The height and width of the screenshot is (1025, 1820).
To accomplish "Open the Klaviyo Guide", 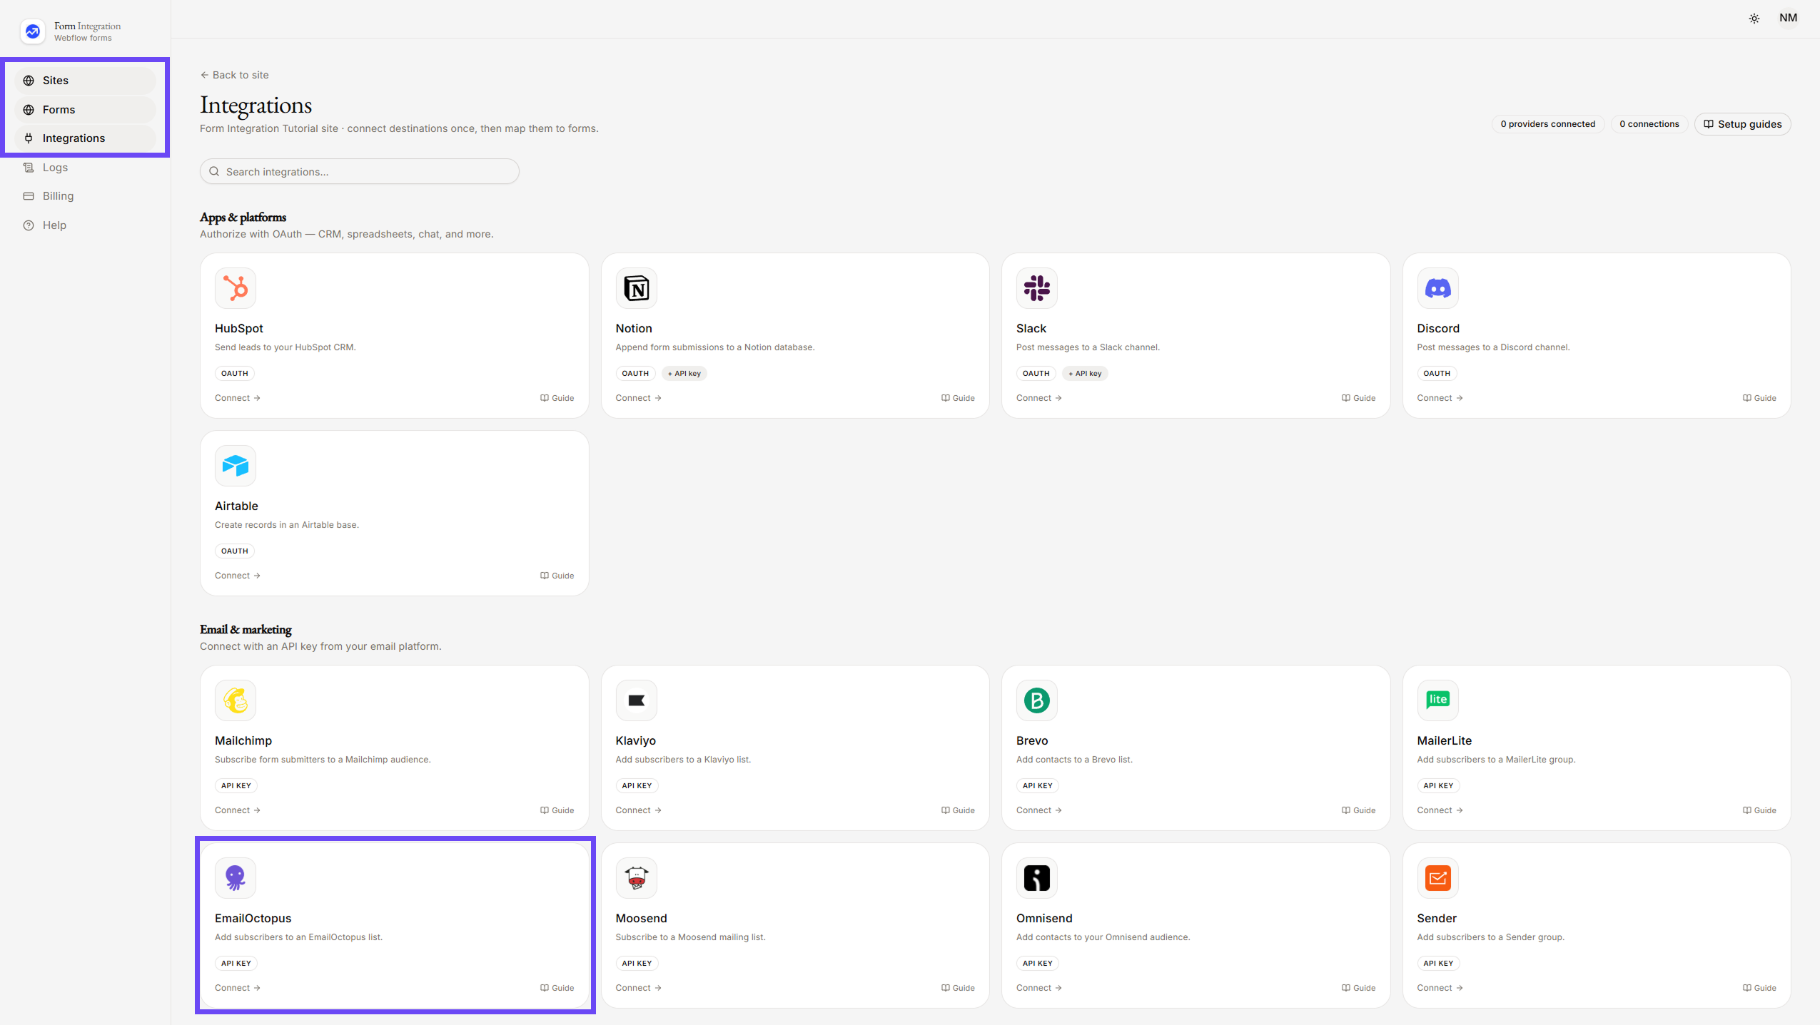I will (958, 810).
